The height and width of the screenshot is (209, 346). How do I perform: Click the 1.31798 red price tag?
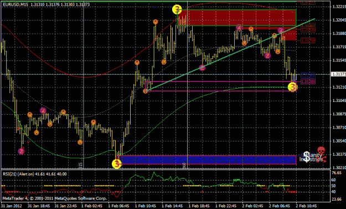(x=308, y=40)
